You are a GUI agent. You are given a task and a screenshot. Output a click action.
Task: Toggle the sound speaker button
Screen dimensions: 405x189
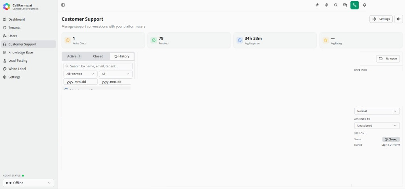[399, 19]
